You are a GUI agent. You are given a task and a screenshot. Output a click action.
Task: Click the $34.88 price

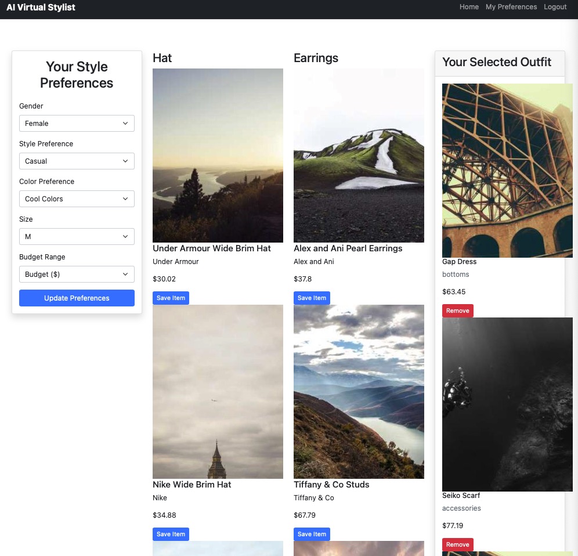click(x=164, y=515)
